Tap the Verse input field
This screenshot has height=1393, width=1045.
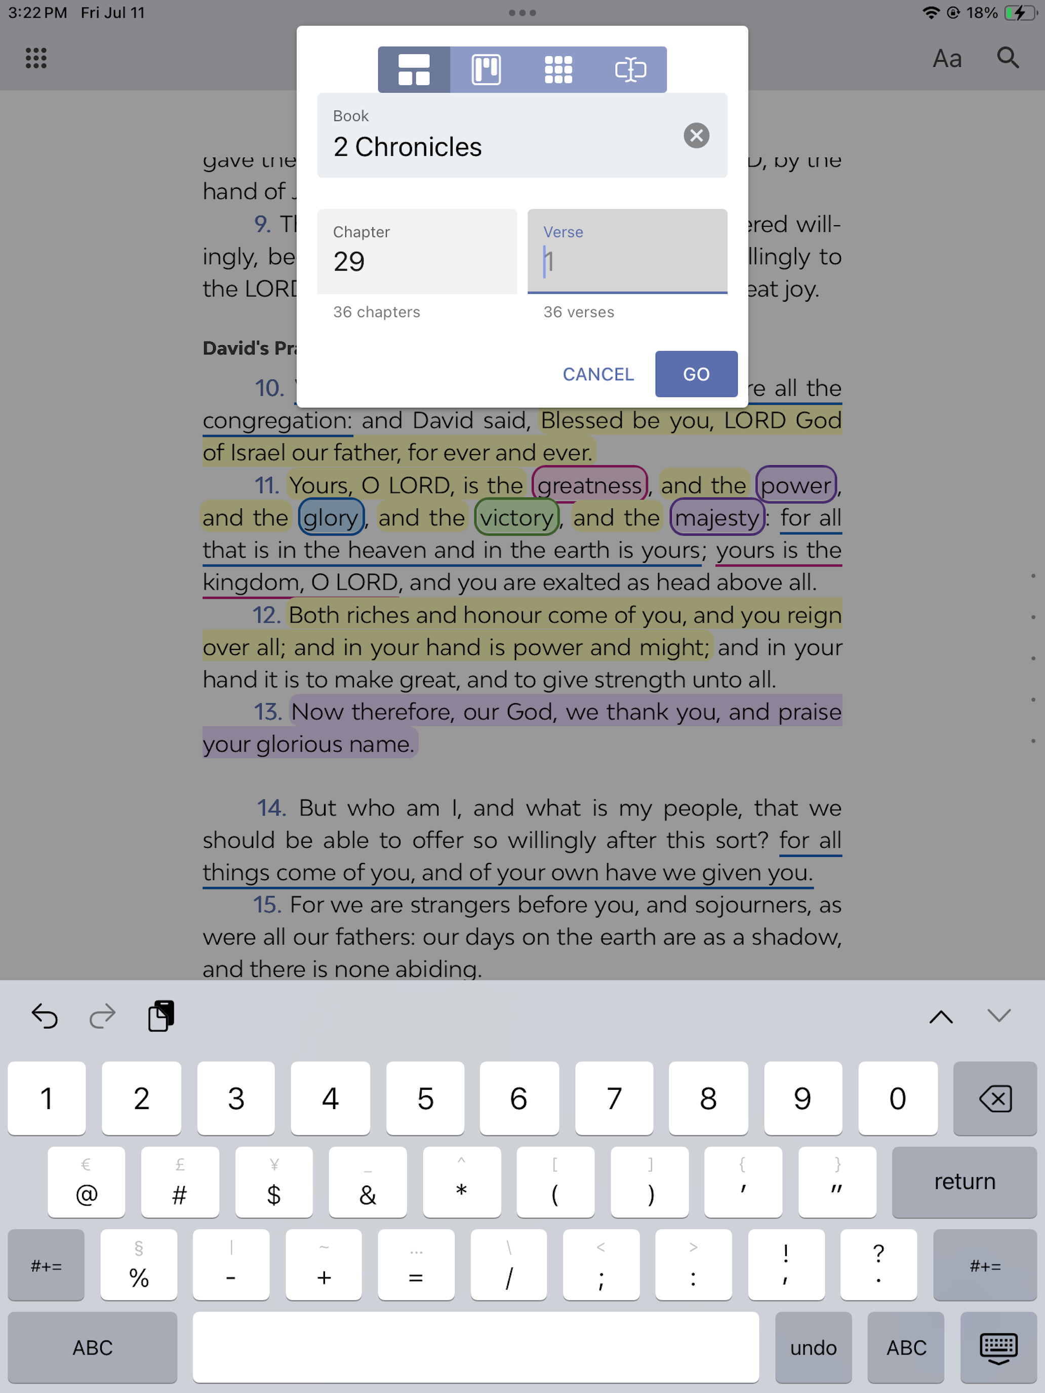(x=627, y=251)
